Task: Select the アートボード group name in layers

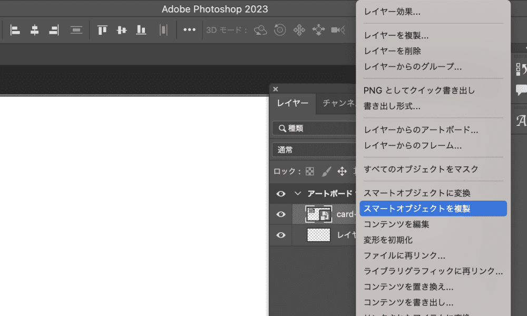Action: click(x=330, y=194)
